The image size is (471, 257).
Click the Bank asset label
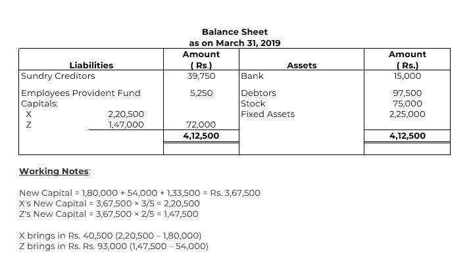coord(253,76)
